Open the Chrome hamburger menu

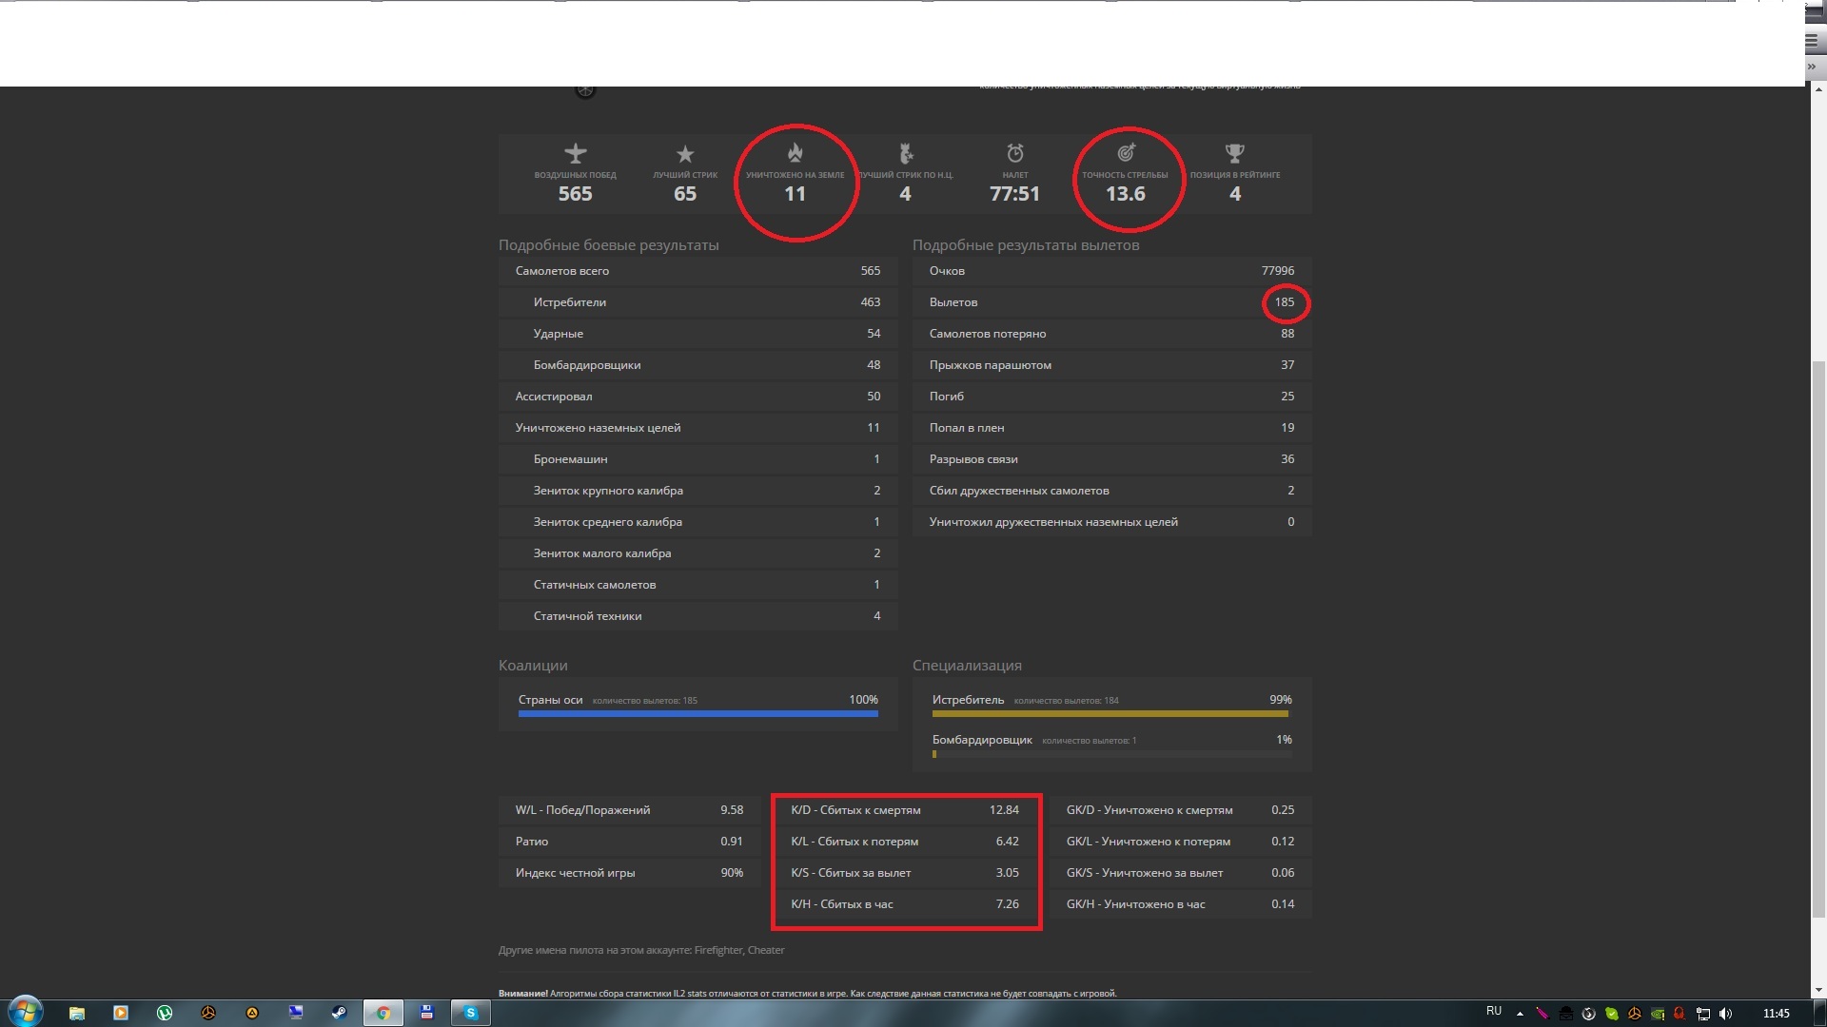point(1812,41)
